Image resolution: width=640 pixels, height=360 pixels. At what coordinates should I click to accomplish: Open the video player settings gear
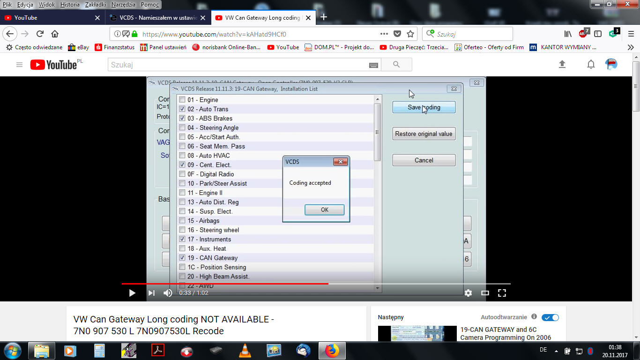[468, 293]
